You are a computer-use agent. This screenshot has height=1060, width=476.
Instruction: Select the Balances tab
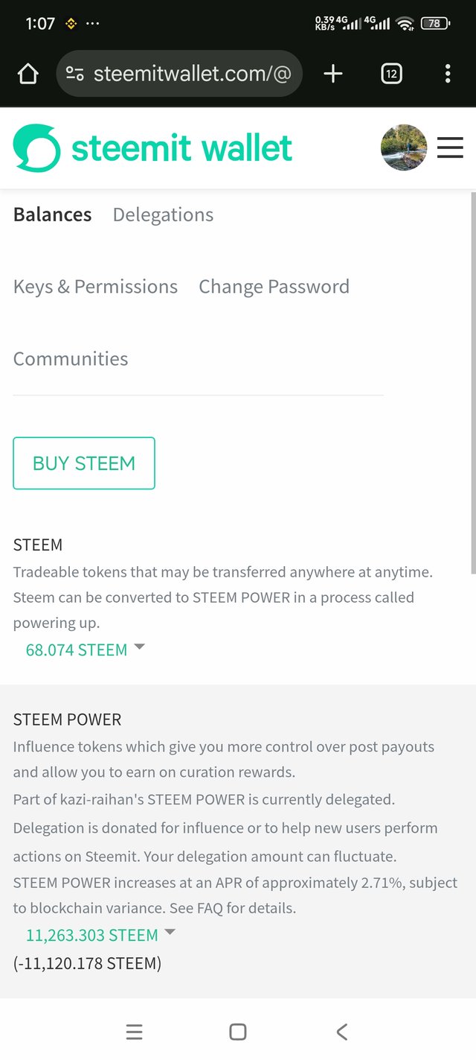(x=53, y=215)
